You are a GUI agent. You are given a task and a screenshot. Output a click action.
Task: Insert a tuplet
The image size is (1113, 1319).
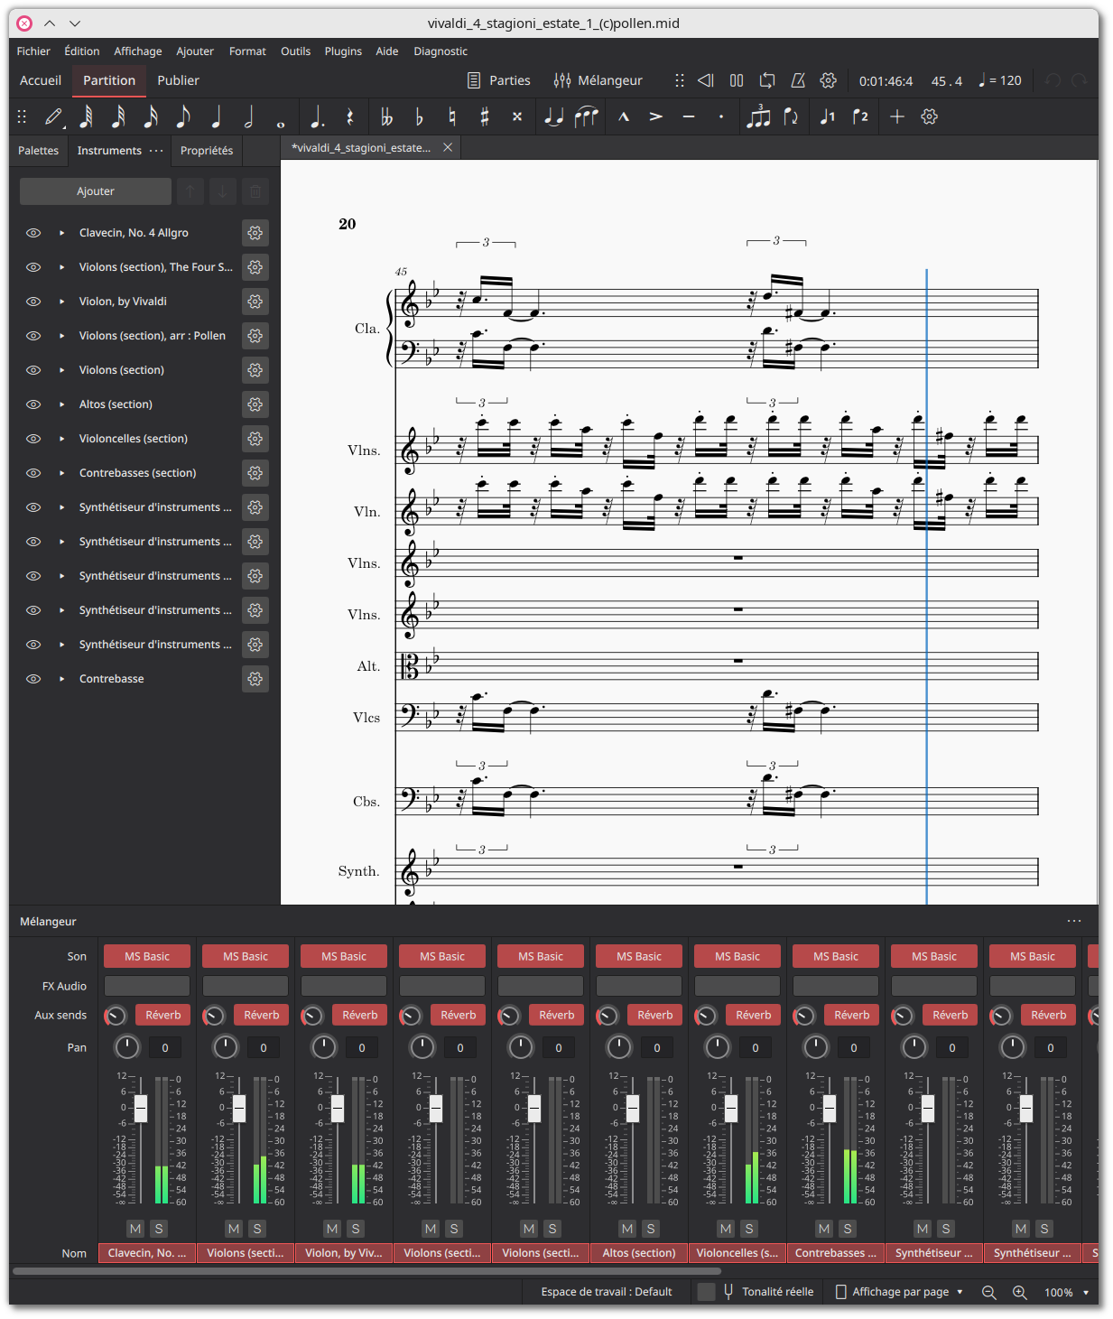pyautogui.click(x=758, y=116)
